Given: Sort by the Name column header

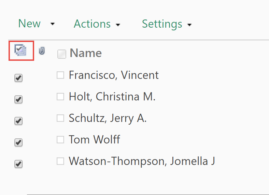Looking at the screenshot, I should pos(86,53).
